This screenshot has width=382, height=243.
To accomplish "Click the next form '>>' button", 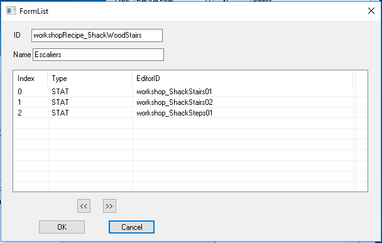I will pos(109,206).
